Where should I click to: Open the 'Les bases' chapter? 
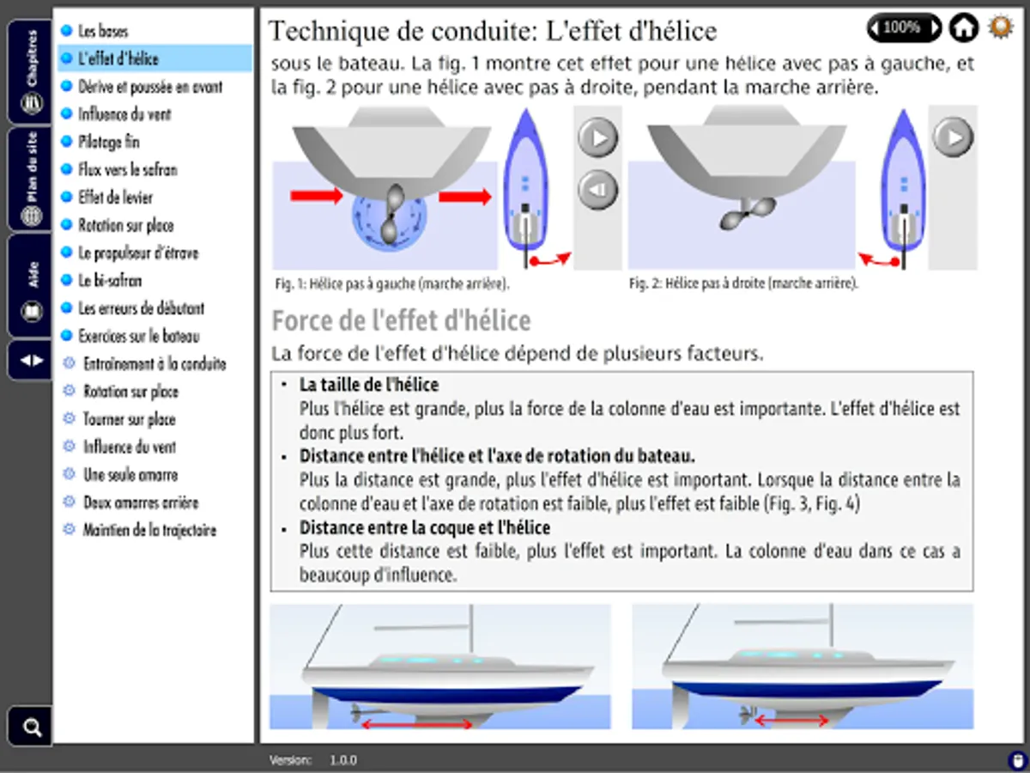[x=103, y=31]
